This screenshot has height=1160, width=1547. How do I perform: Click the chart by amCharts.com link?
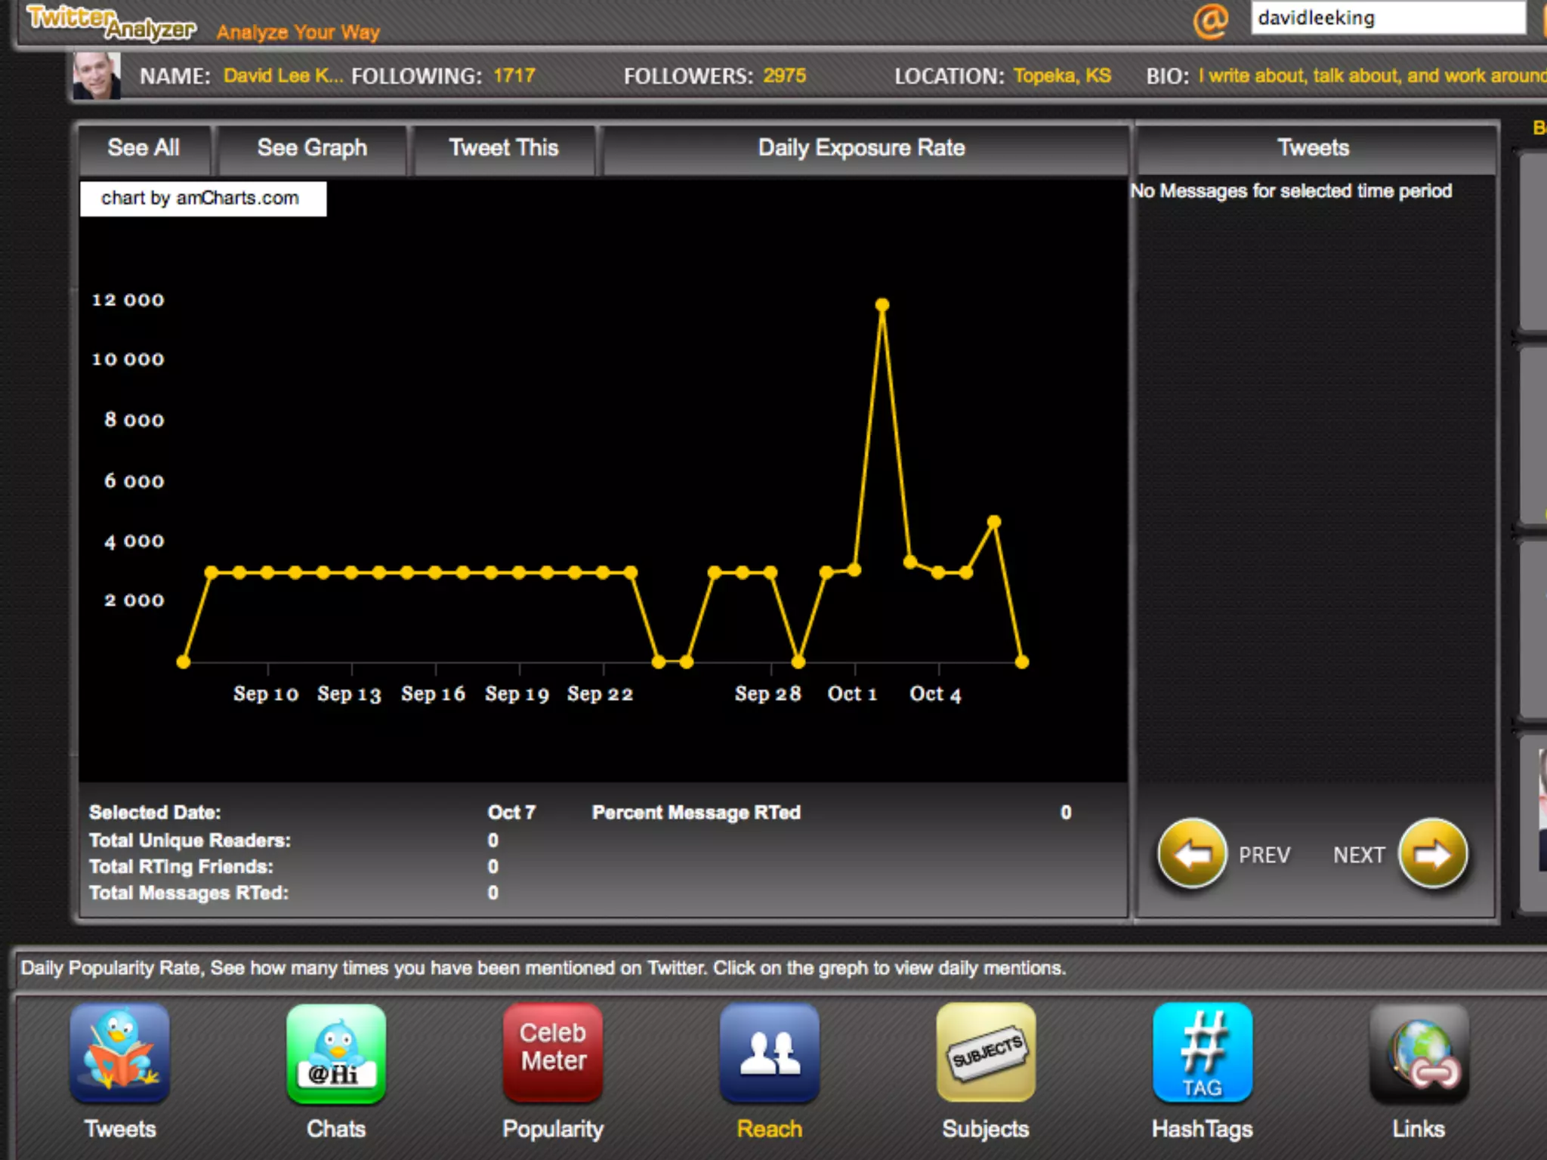click(x=201, y=199)
